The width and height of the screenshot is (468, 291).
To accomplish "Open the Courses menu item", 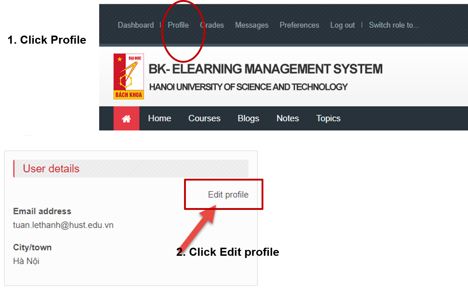I will [x=204, y=119].
